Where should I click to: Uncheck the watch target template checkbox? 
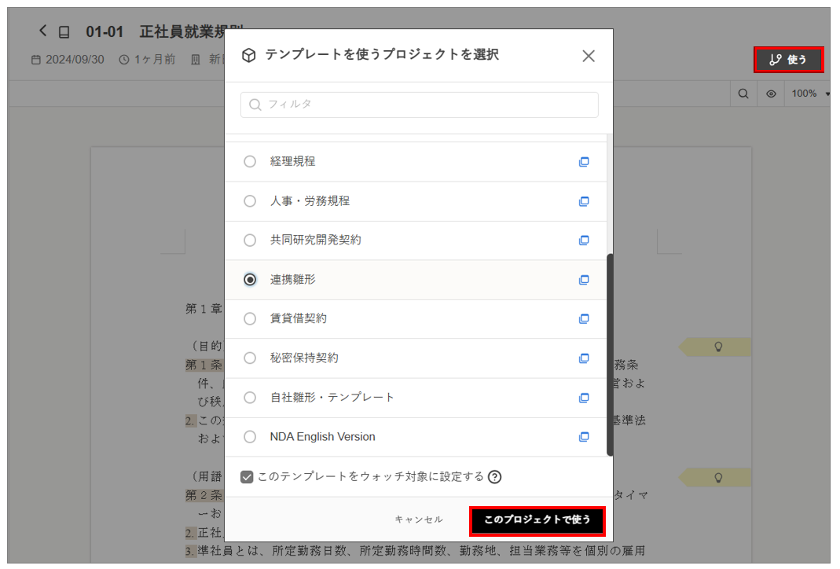(x=247, y=477)
